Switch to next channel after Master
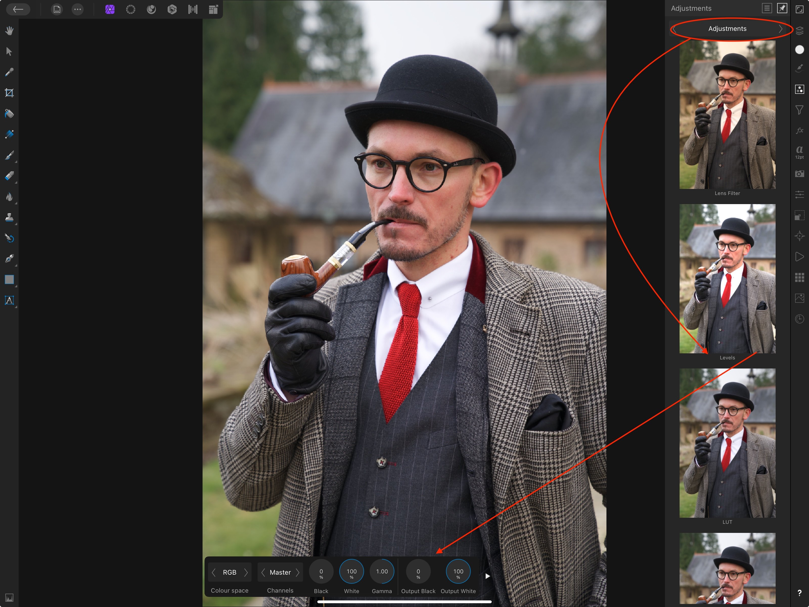Viewport: 809px width, 607px height. 297,572
